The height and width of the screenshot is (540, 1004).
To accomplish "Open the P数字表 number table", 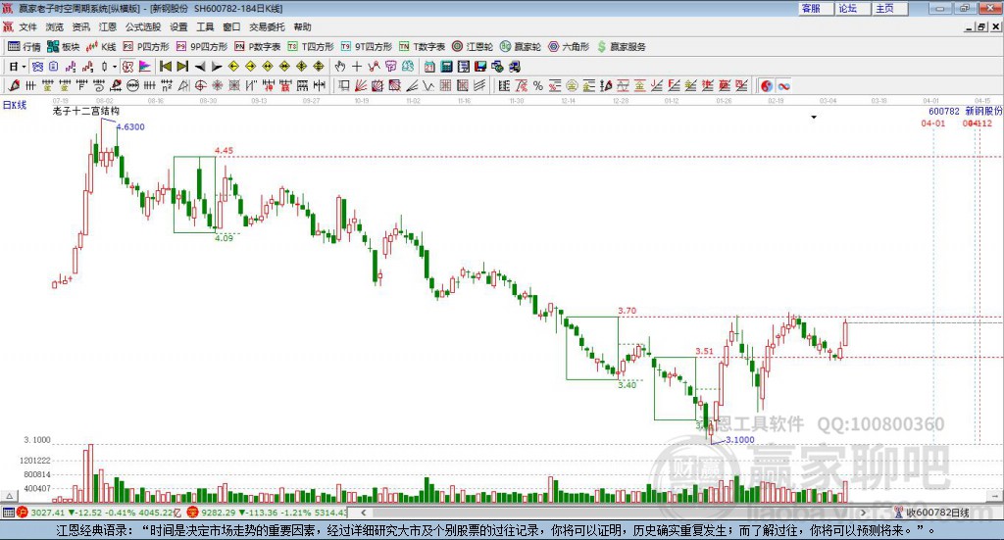I will [x=258, y=47].
